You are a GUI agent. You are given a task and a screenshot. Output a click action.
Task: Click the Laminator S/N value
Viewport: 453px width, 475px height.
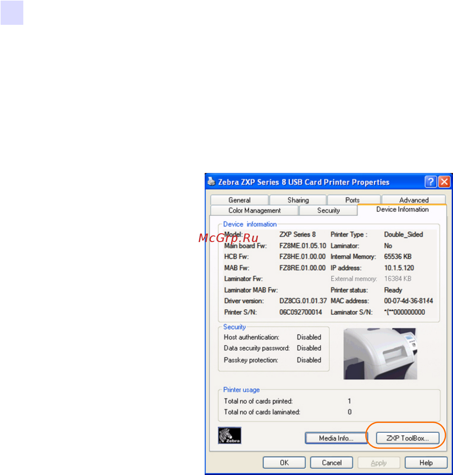[x=405, y=312]
